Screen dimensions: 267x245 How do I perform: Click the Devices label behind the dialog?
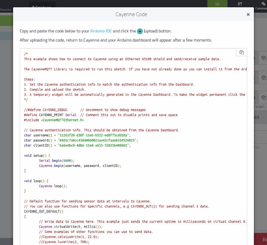[x=6, y=10]
